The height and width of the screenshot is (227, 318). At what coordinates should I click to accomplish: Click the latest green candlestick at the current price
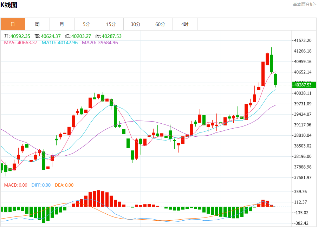(275, 80)
